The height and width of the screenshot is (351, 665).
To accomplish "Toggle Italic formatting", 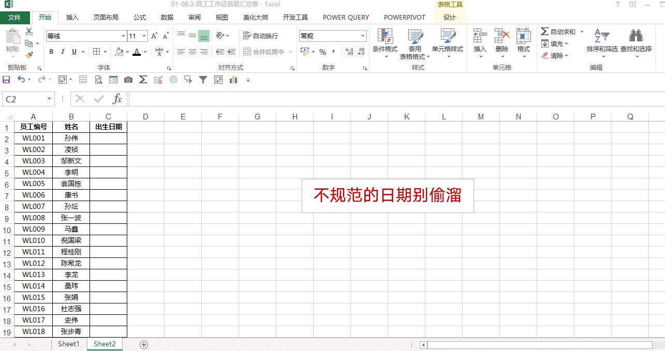I will [x=63, y=52].
